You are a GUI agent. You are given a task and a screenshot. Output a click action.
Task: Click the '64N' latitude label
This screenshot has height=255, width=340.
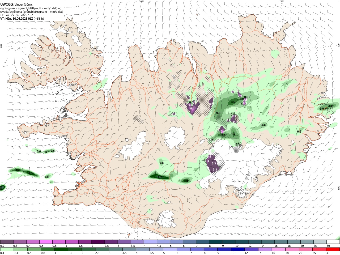(339, 188)
